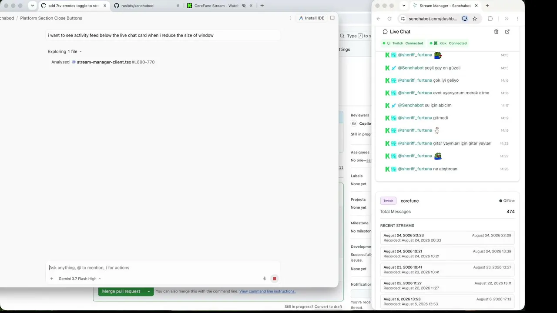Close the rasitds/senchabod tab
Screen dimensions: 557x313
click(178, 6)
